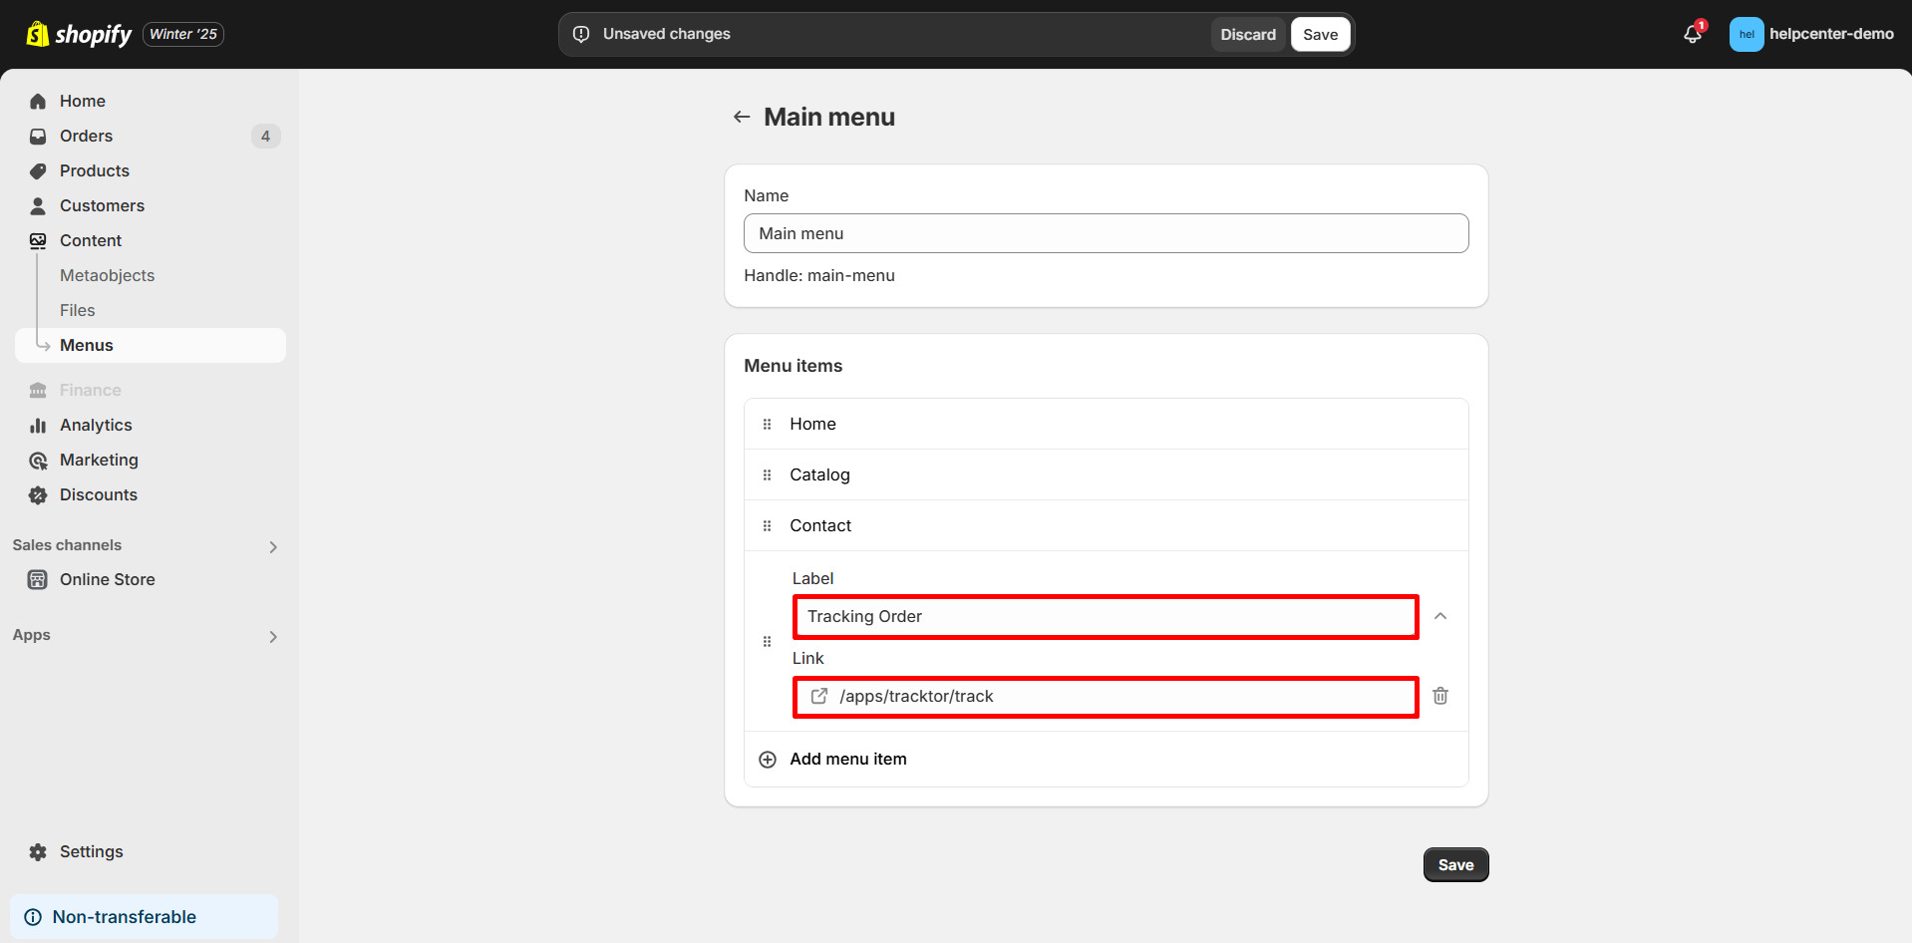
Task: Click the Discounts icon in the sidebar
Action: (37, 494)
